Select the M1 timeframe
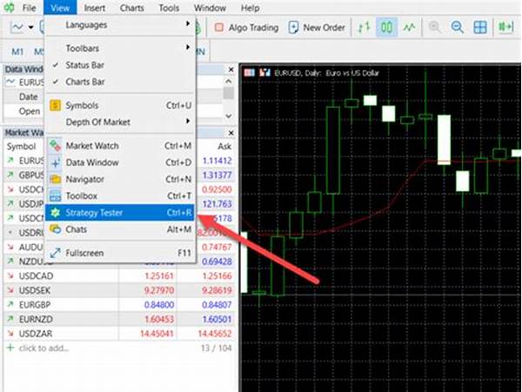 click(x=17, y=51)
